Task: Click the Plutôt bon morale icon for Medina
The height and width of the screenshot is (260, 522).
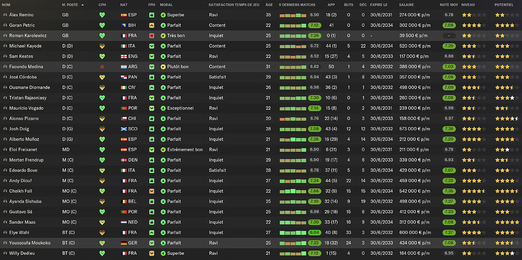Action: [163, 66]
